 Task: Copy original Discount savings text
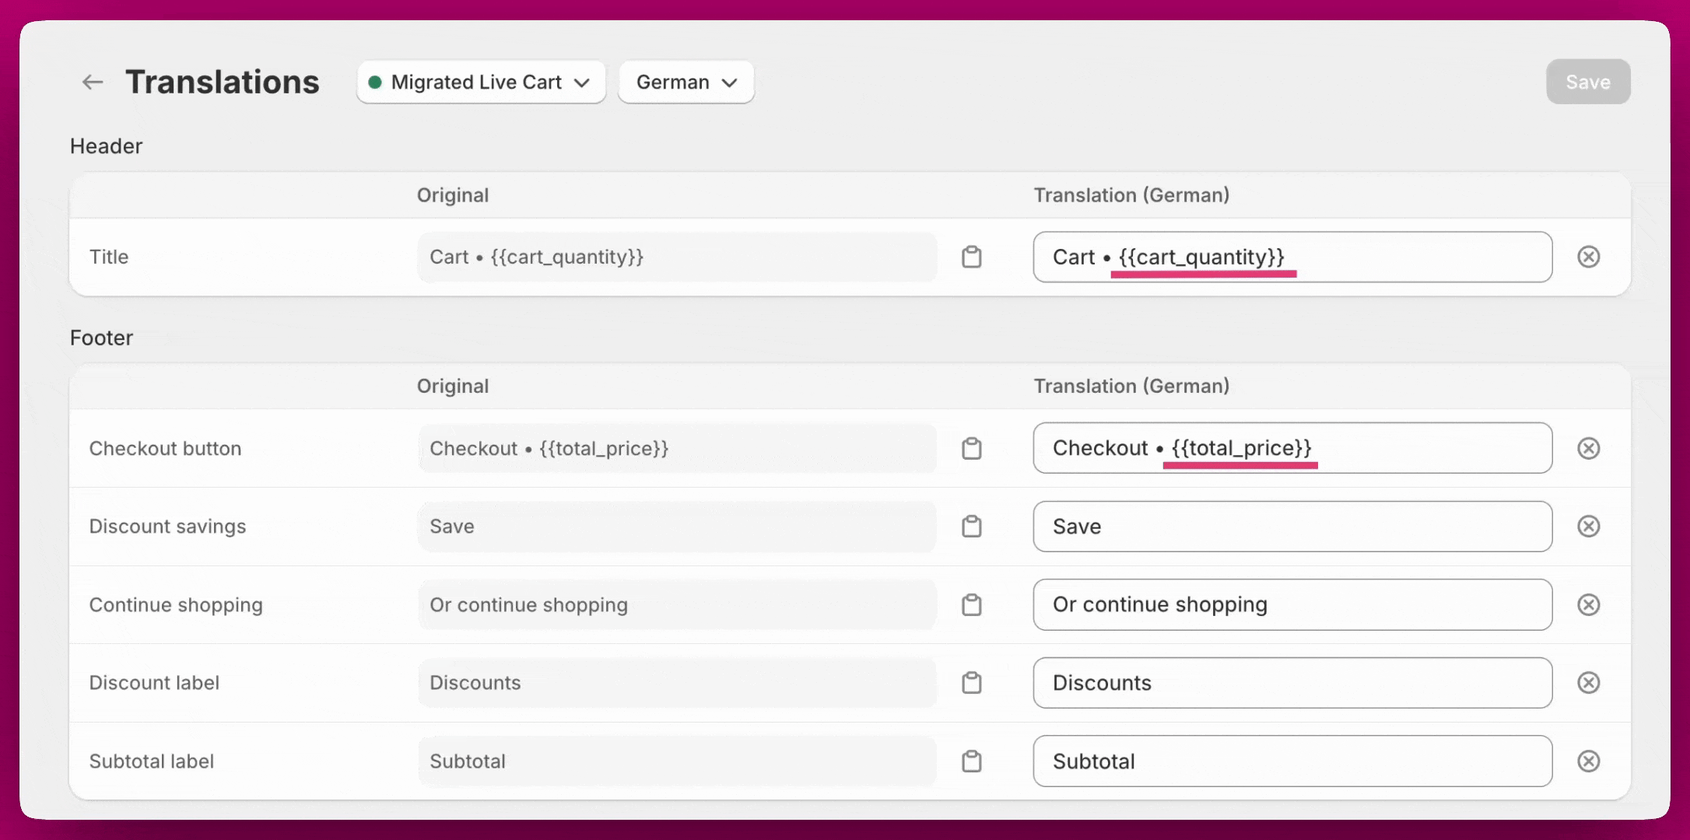(971, 527)
